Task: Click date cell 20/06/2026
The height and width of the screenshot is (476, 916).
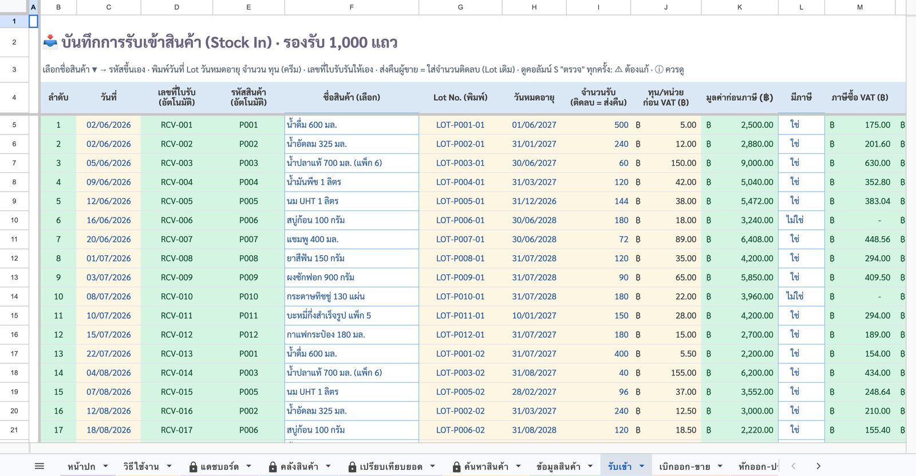Action: 109,239
